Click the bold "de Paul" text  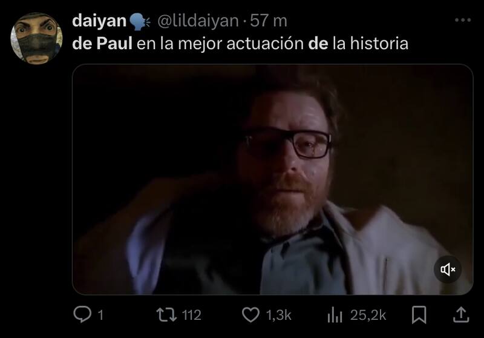tap(102, 43)
